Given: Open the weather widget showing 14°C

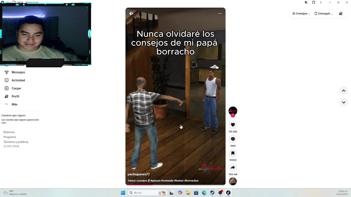Looking at the screenshot, I should tap(15, 193).
